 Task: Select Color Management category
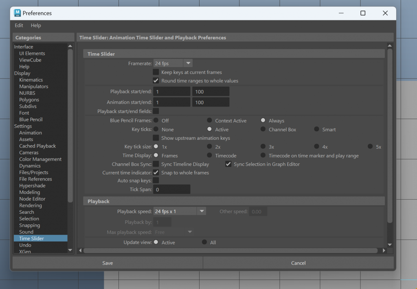[x=40, y=159]
